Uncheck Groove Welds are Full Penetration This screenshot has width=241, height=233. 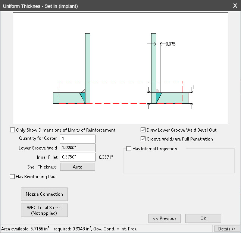[143, 139]
